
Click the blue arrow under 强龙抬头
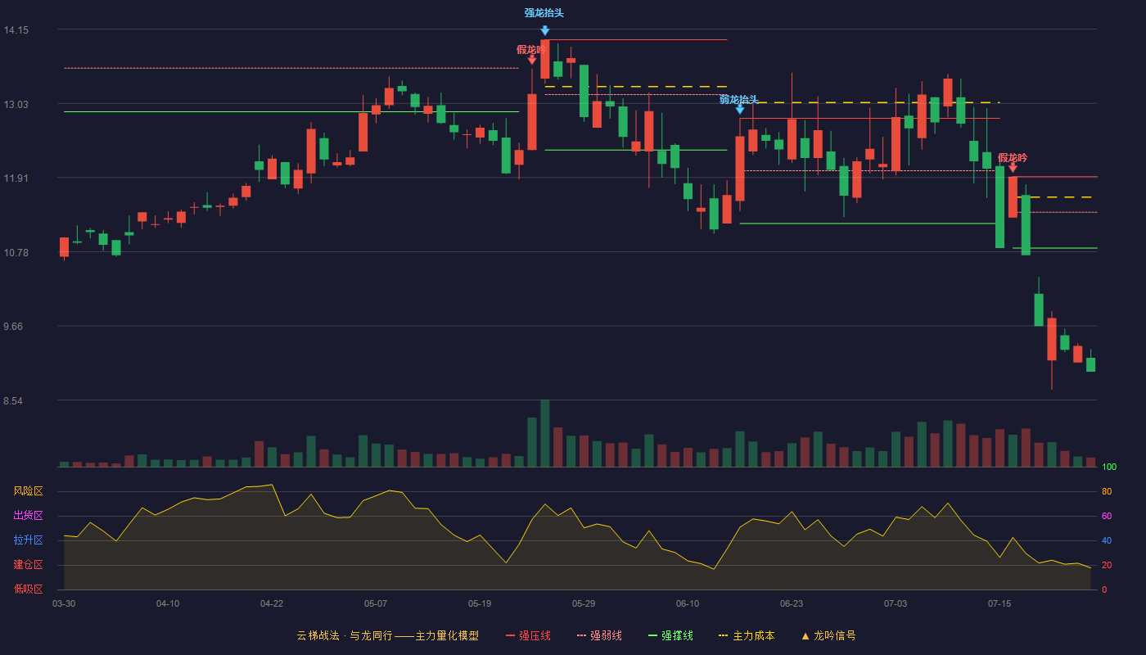(x=545, y=30)
